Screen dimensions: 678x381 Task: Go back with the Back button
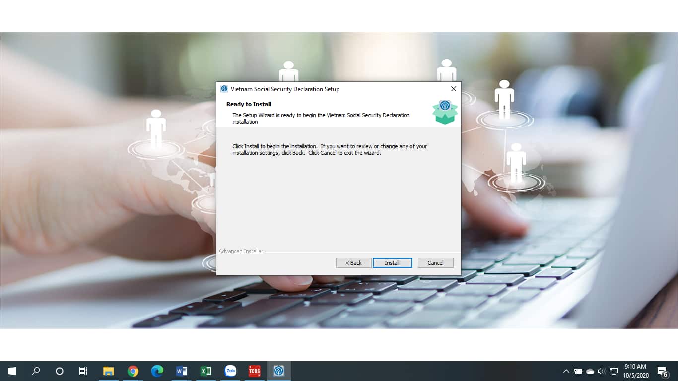pyautogui.click(x=353, y=263)
